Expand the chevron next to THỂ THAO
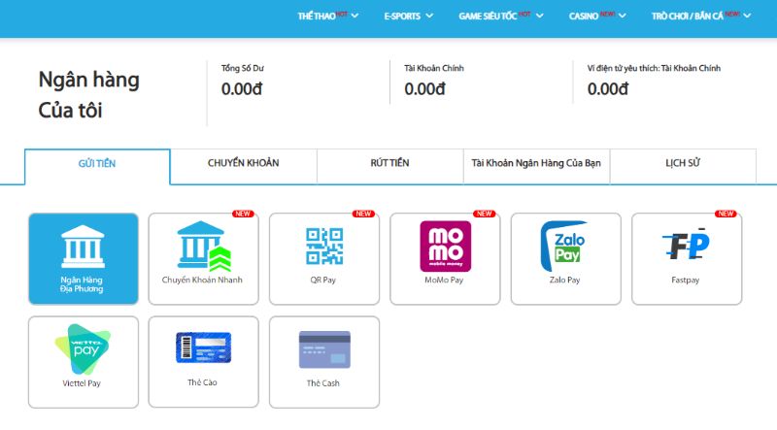Image resolution: width=777 pixels, height=430 pixels. click(355, 16)
